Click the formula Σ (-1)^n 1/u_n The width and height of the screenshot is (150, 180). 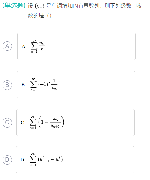click(44, 85)
